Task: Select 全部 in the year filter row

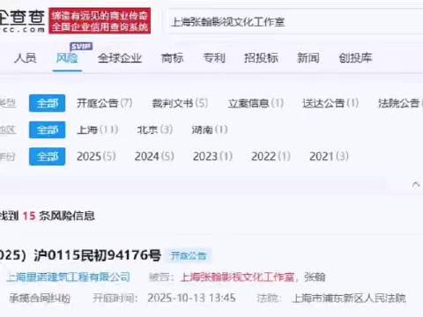Action: 47,157
